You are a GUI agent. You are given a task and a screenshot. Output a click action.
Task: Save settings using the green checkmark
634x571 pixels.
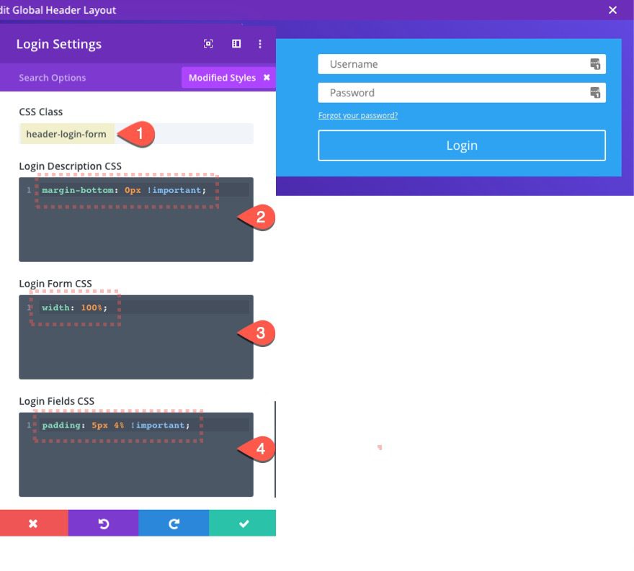click(x=242, y=523)
